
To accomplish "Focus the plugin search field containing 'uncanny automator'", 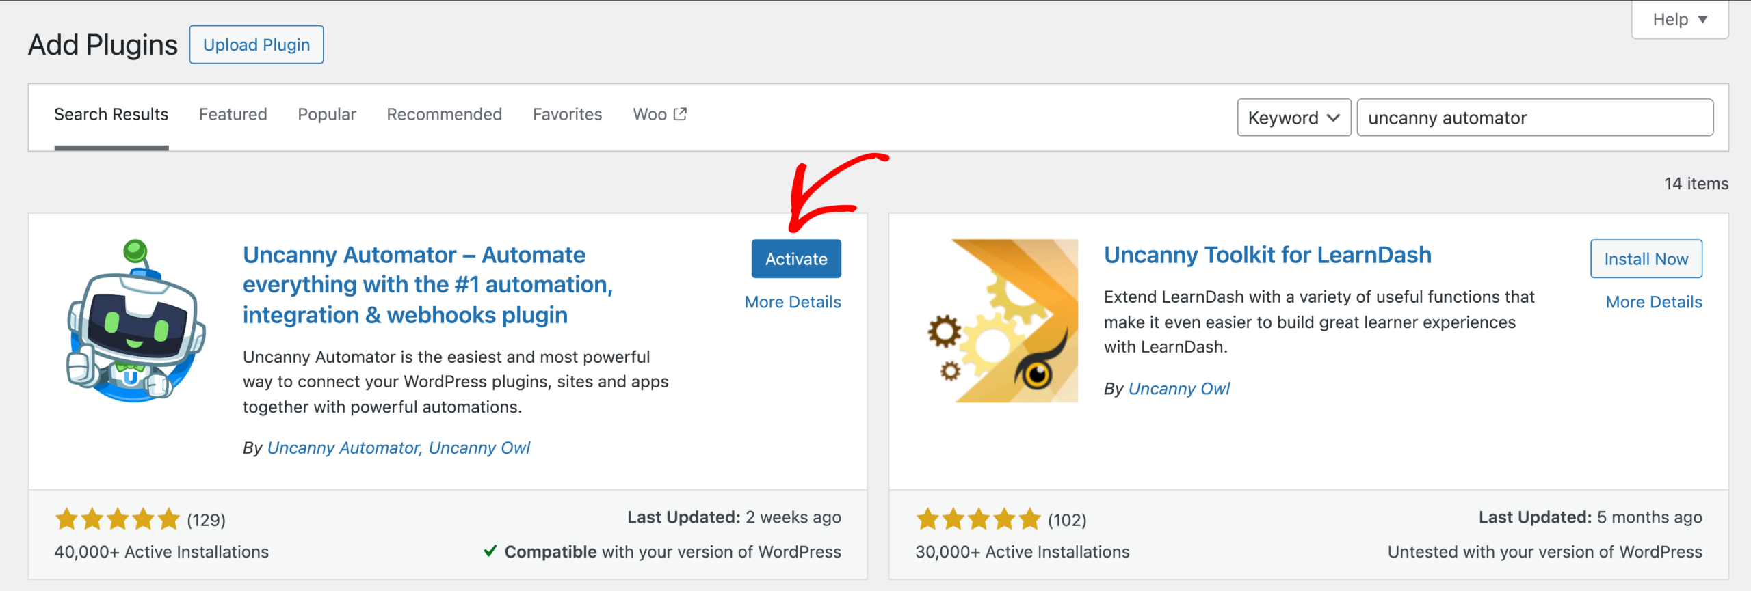I will point(1535,118).
